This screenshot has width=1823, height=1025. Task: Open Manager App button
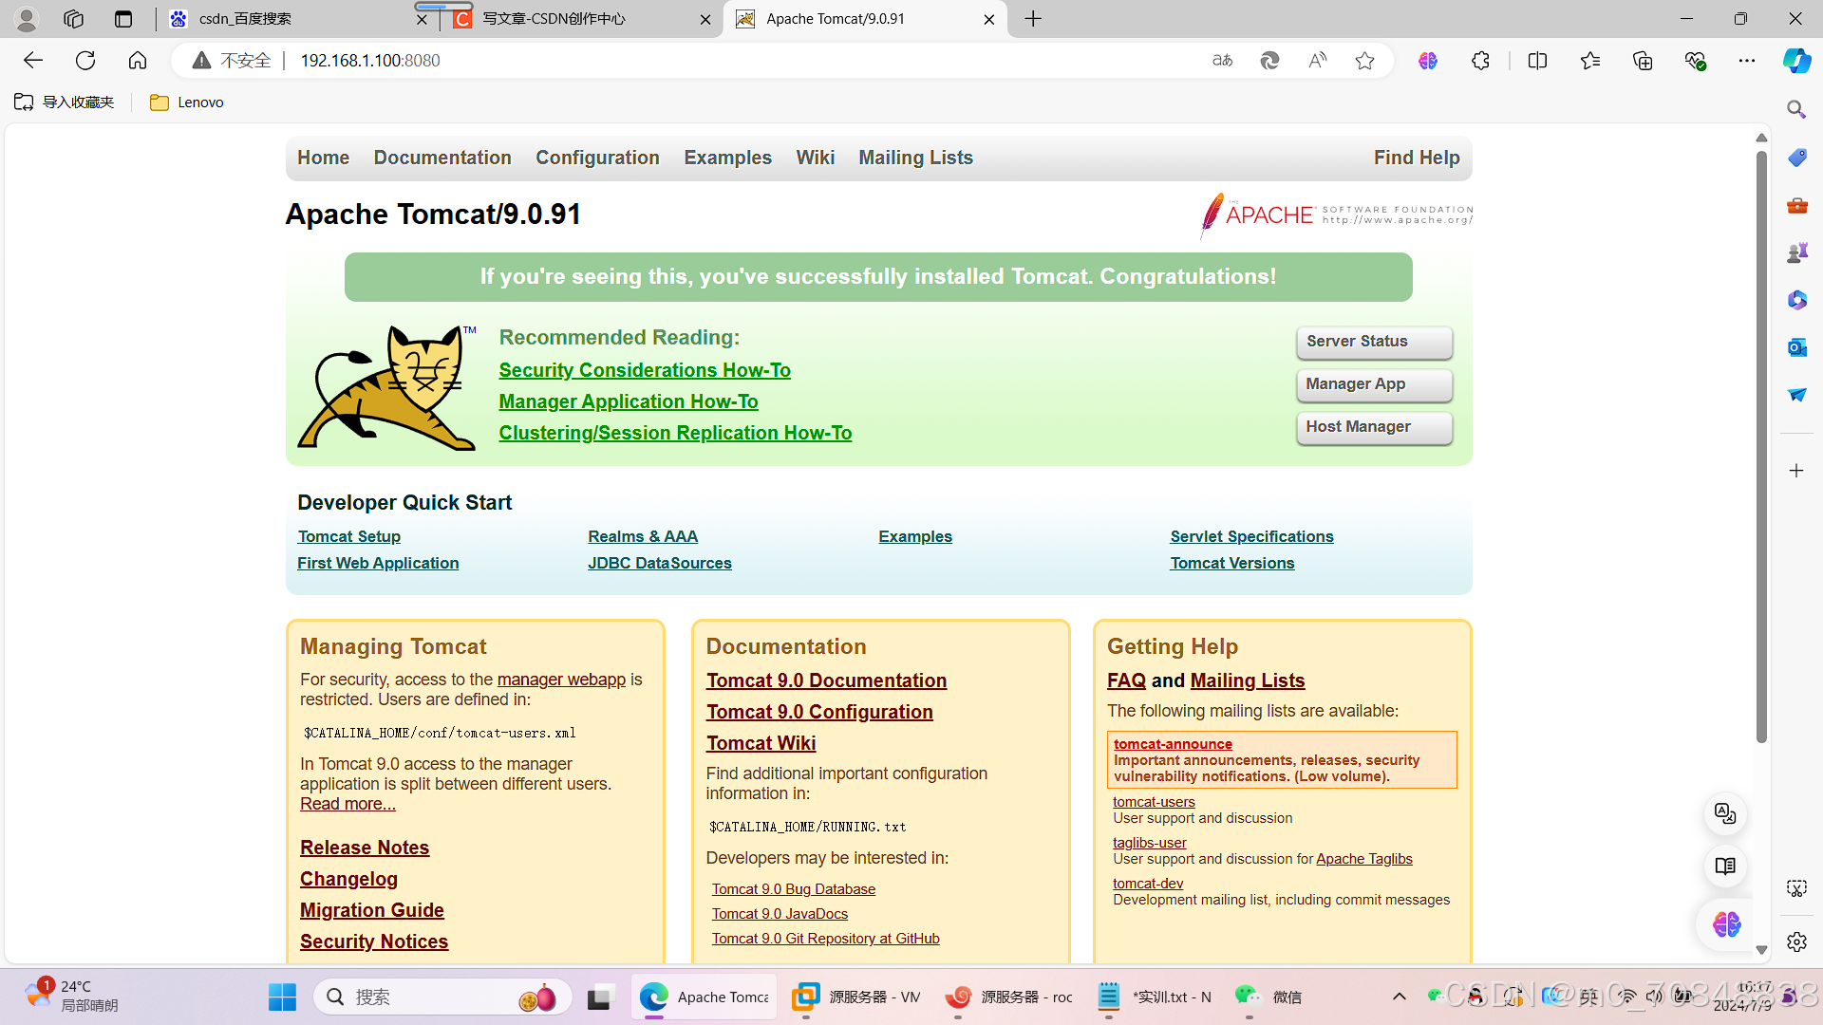(x=1374, y=384)
